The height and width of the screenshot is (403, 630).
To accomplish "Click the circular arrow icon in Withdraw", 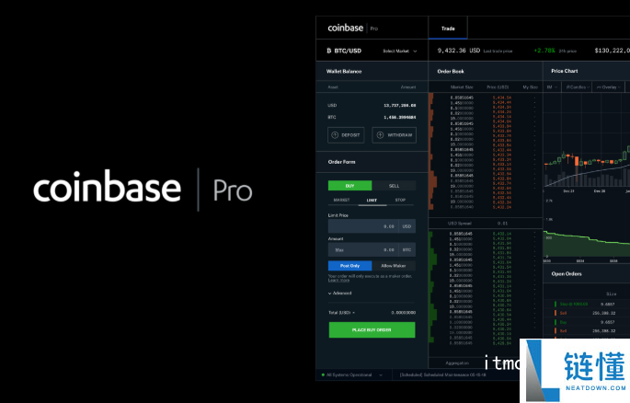I will [x=380, y=135].
